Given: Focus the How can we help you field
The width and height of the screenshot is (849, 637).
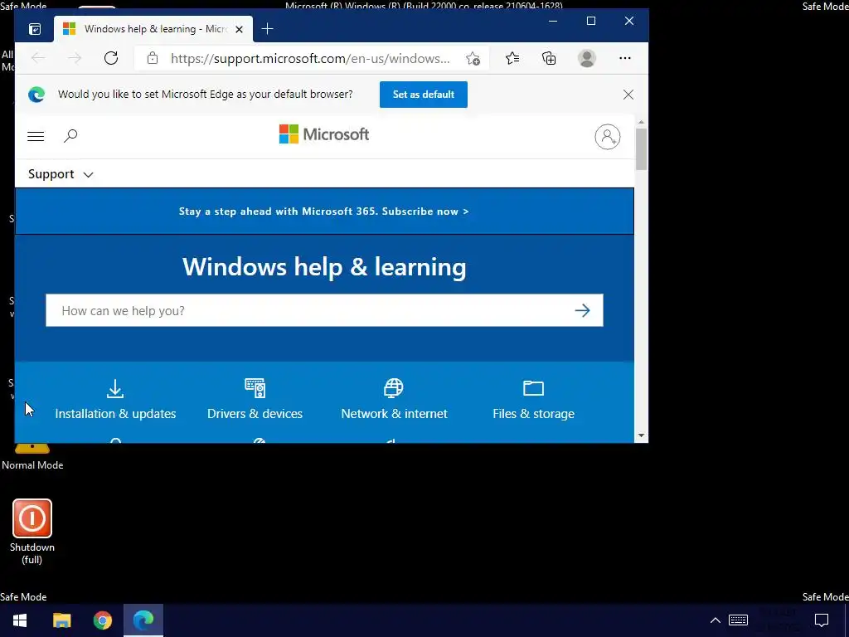Looking at the screenshot, I should 308,310.
